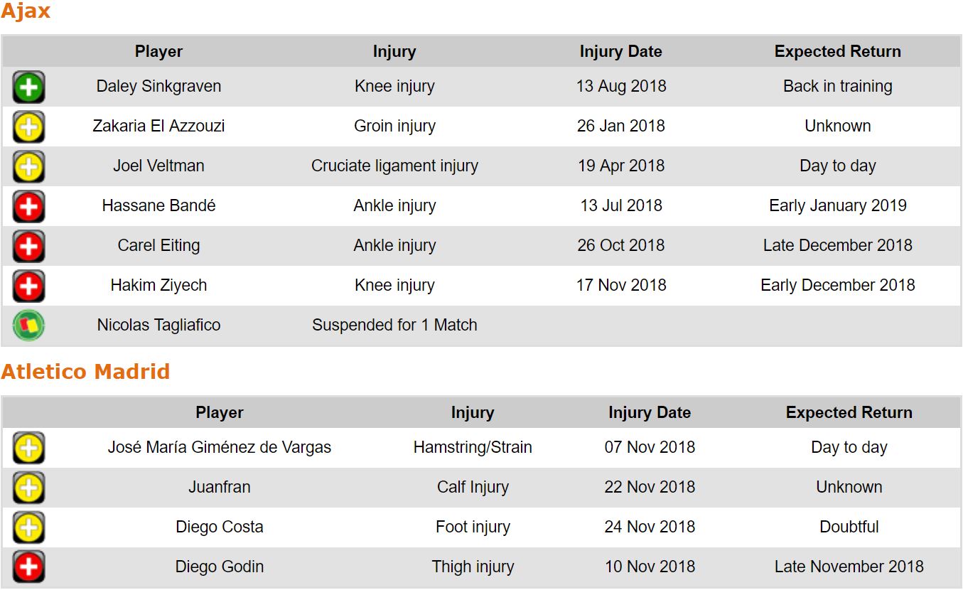The image size is (963, 590).
Task: Click suspension card icon for Nicolas Tagliafico
Action: pyautogui.click(x=28, y=326)
